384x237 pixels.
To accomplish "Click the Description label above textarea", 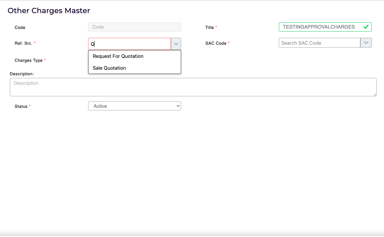I will (x=22, y=74).
